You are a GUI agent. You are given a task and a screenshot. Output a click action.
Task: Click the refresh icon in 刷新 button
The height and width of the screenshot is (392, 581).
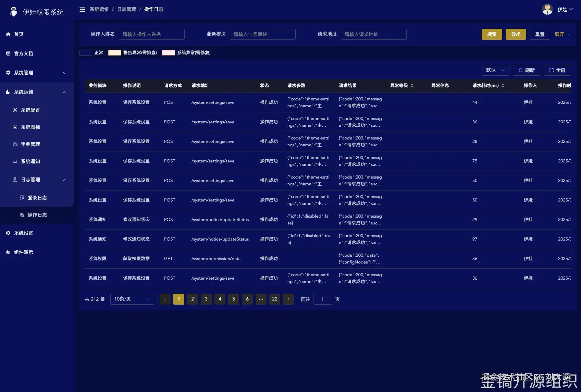click(521, 70)
